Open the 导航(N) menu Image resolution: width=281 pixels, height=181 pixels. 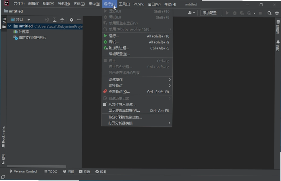[64, 4]
